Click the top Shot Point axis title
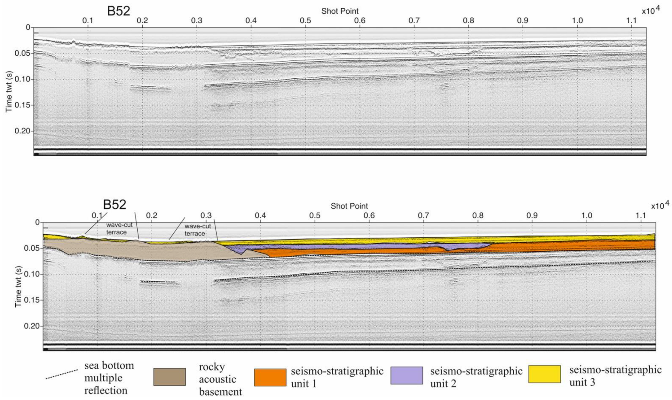Viewport: 672px width, 400px height. tap(340, 11)
